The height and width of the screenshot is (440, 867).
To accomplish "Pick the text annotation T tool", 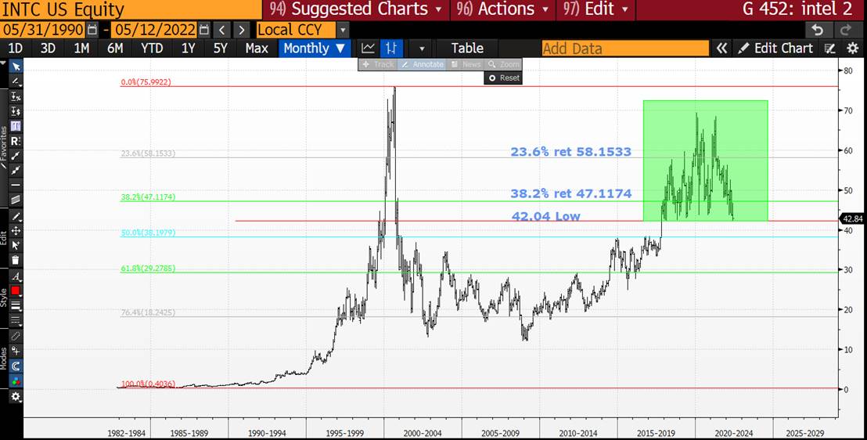I will [x=16, y=126].
